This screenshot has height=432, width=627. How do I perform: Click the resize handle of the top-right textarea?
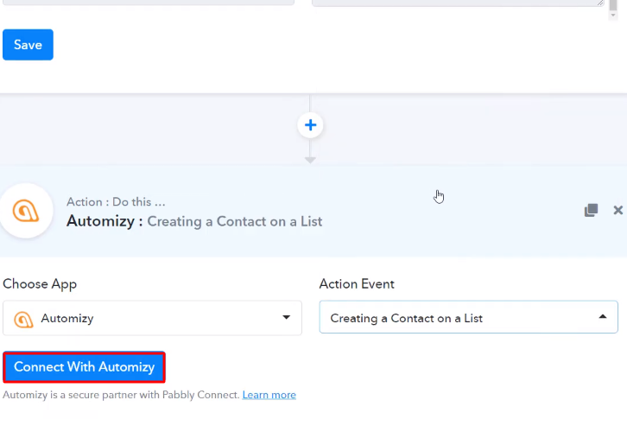click(600, 3)
